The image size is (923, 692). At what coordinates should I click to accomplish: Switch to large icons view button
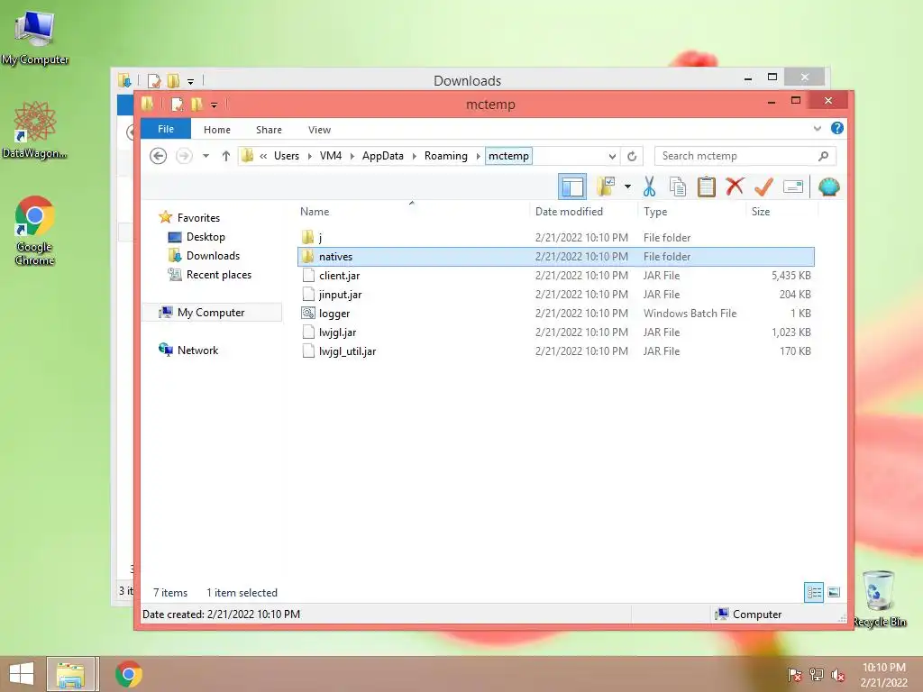point(834,593)
